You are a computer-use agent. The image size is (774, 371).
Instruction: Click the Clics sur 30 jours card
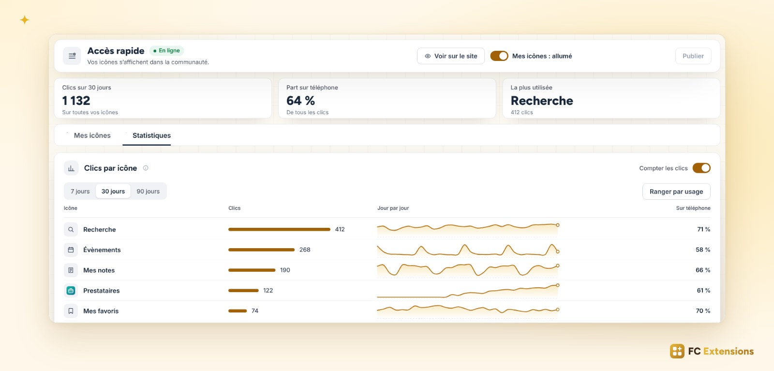point(163,98)
